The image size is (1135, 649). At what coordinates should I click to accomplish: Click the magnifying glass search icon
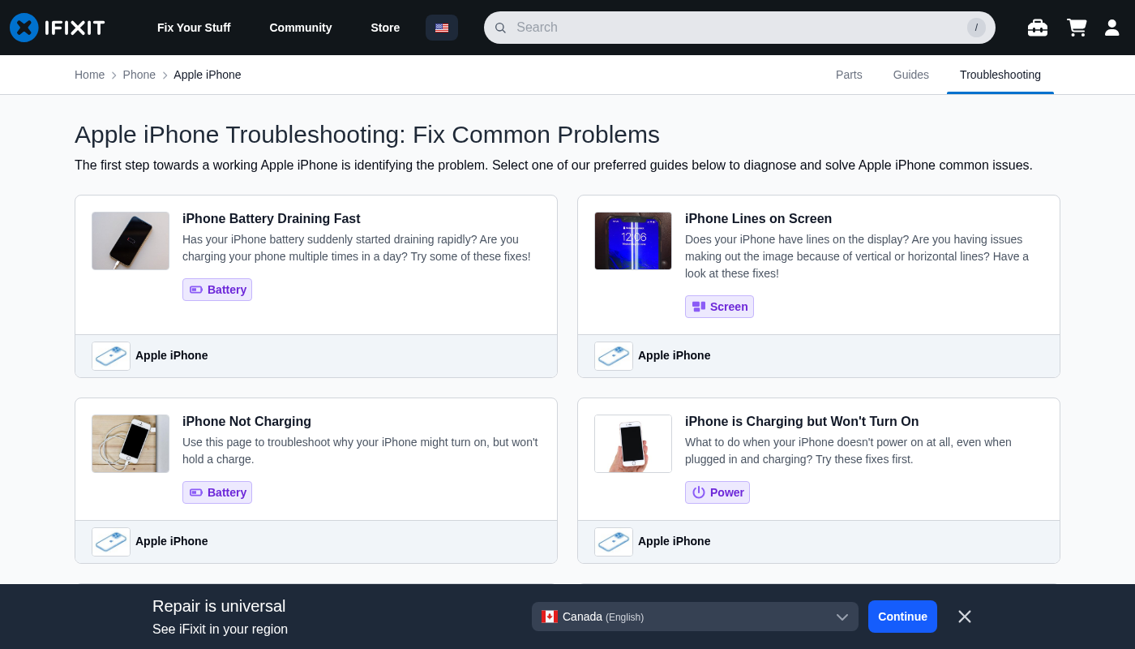click(x=500, y=28)
